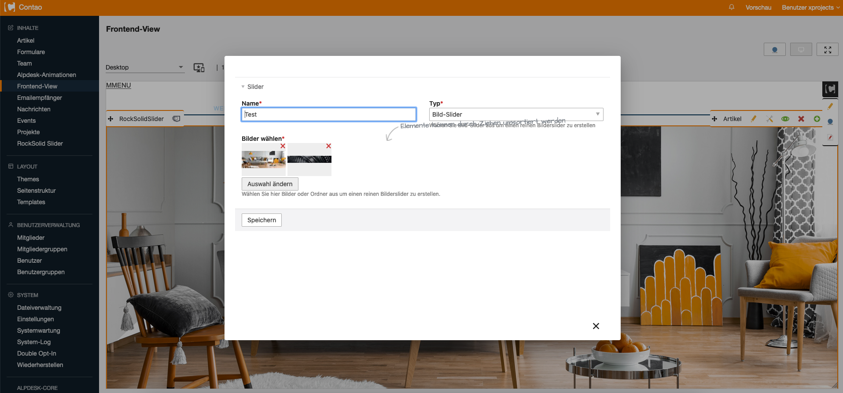Click the MMENU link in preview

(x=118, y=85)
